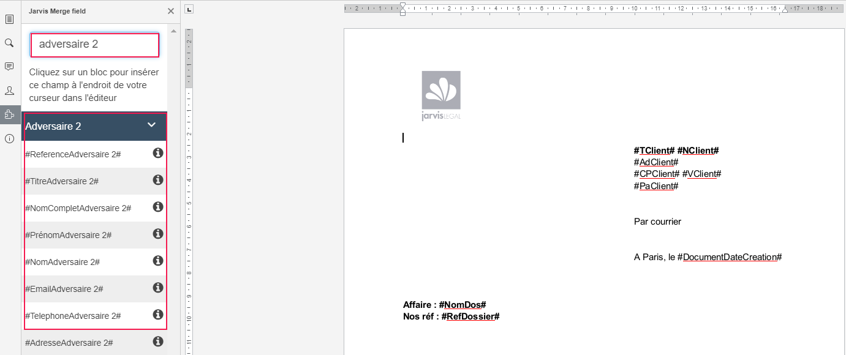846x355 pixels.
Task: Click the panel scrollbar up arrow
Action: click(x=173, y=31)
